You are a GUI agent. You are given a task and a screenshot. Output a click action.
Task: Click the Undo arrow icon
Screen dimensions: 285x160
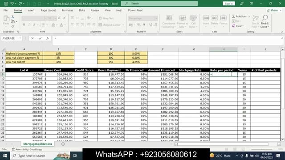click(12, 4)
